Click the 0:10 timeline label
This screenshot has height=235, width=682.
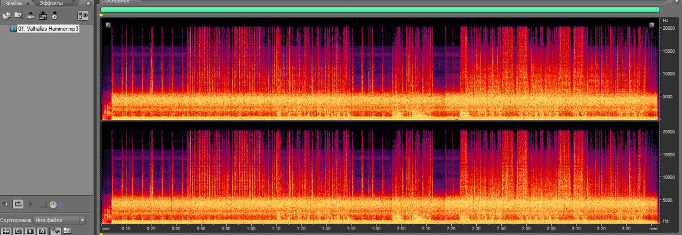[x=126, y=229]
